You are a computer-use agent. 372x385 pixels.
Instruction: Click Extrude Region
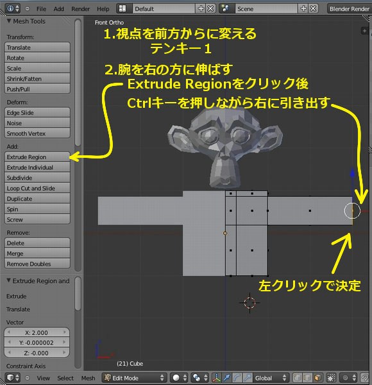tap(37, 157)
